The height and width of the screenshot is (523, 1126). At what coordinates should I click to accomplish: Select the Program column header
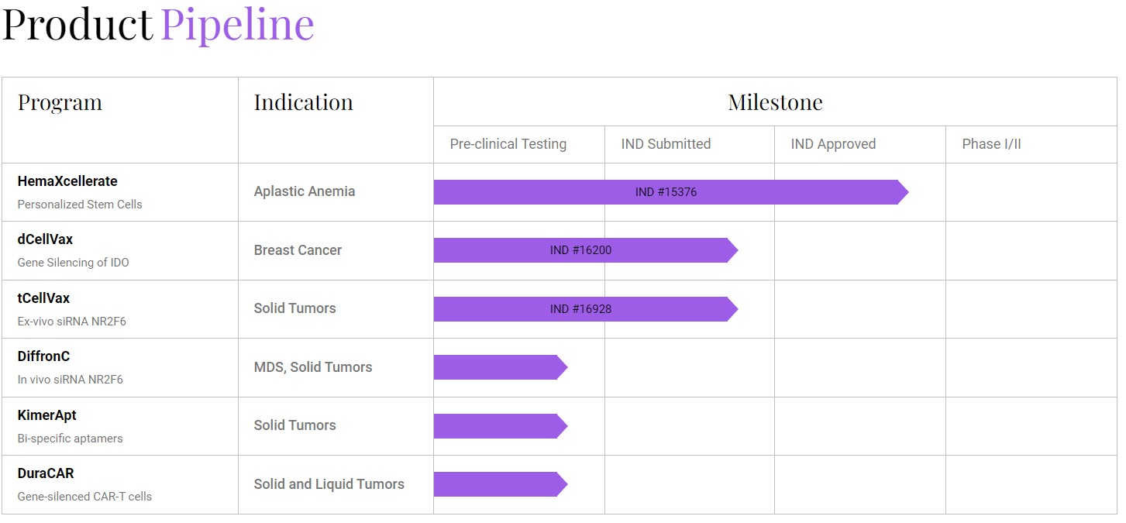(60, 102)
